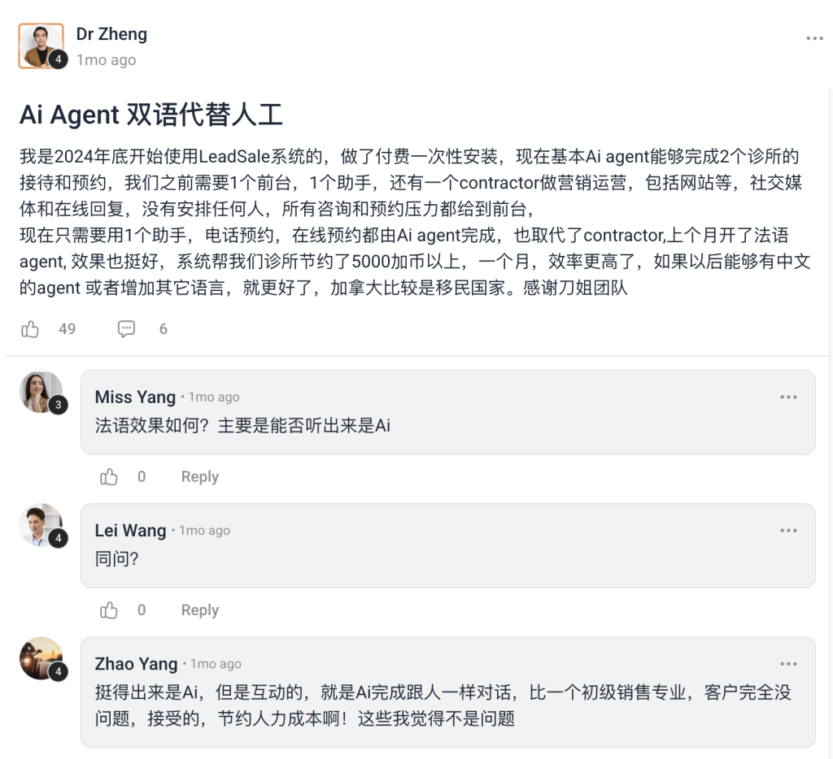Screen dimensions: 833x759
Task: Open comments via speech bubble icon
Action: coord(126,329)
